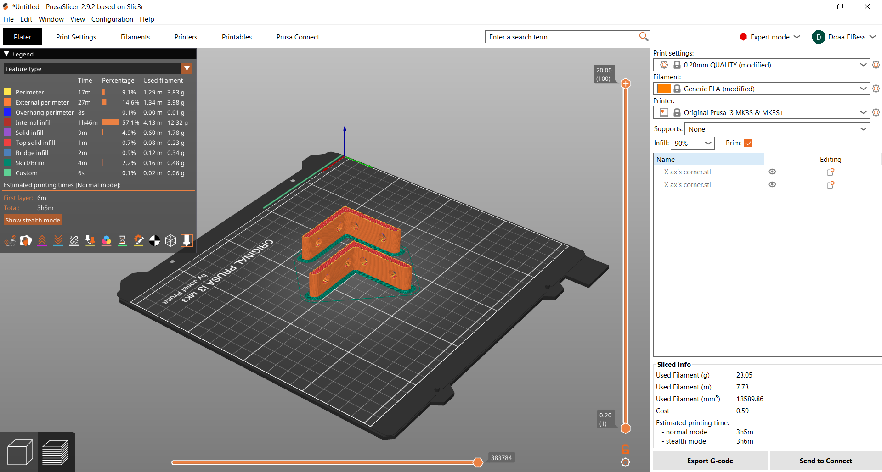This screenshot has width=882, height=472.
Task: Switch to Filaments tab
Action: (x=135, y=37)
